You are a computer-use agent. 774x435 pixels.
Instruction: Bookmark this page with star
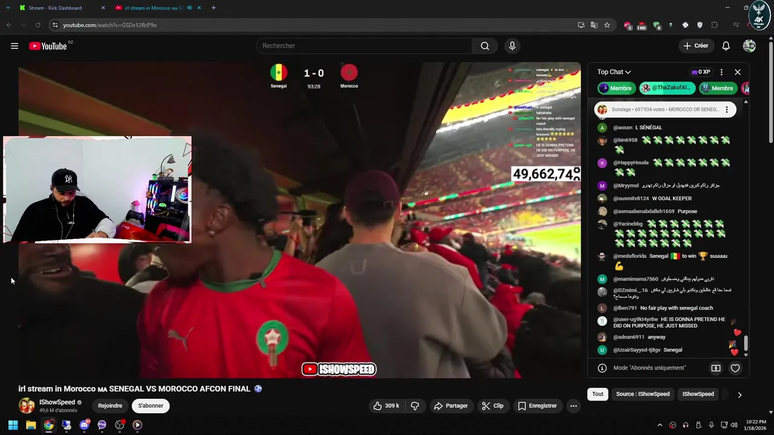point(607,25)
